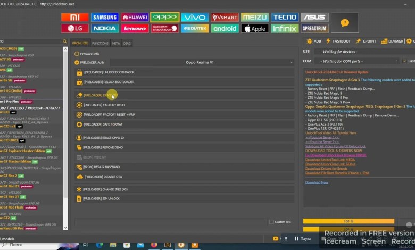The height and width of the screenshot is (250, 415).
Task: Switch to the META tab
Action: pyautogui.click(x=115, y=43)
